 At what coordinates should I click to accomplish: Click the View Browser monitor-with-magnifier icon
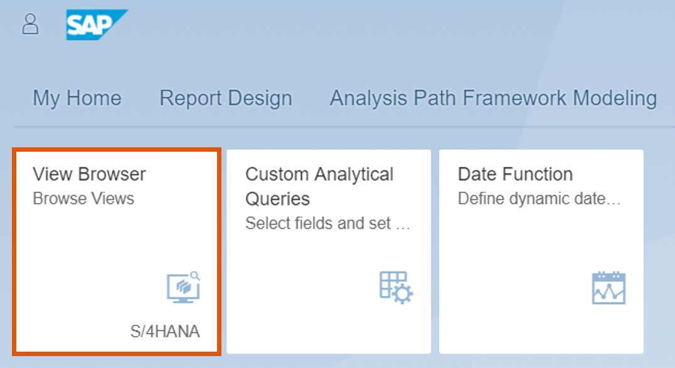pos(184,287)
